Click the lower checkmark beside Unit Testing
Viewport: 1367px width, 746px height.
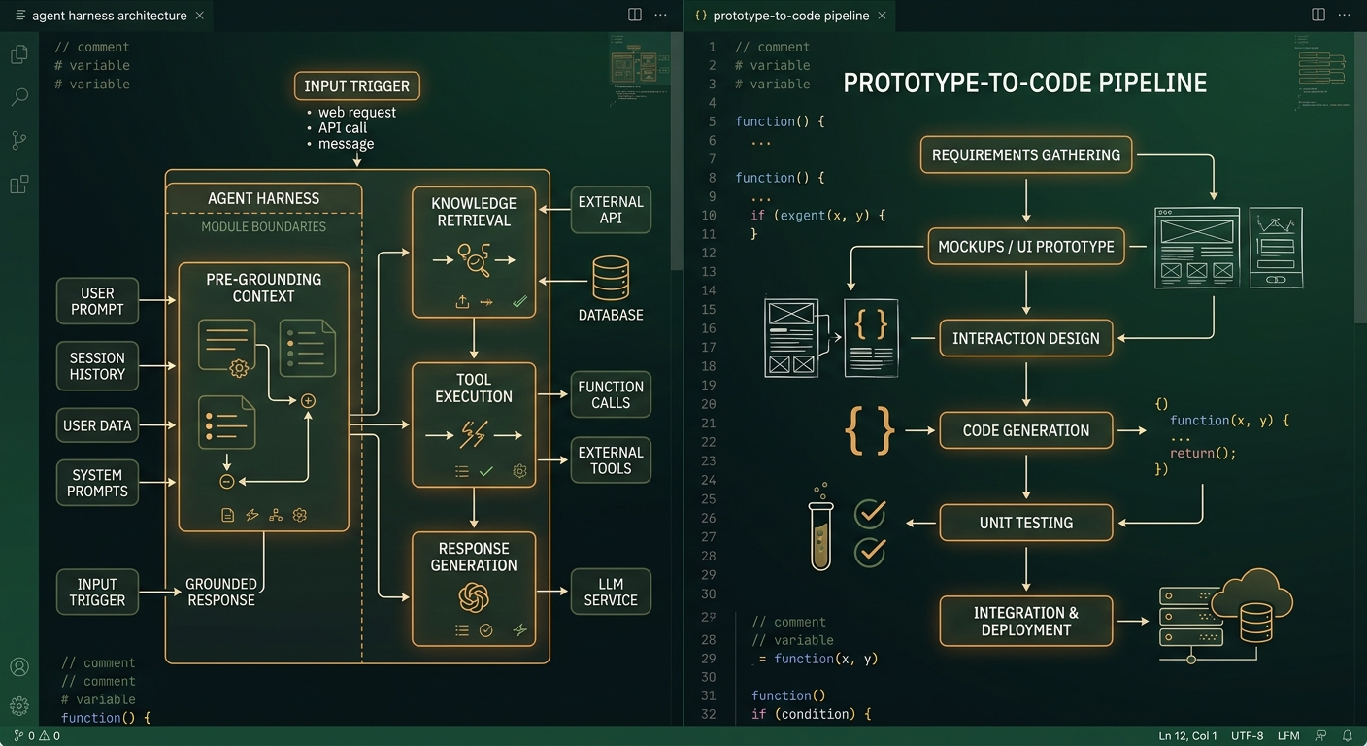pyautogui.click(x=870, y=552)
